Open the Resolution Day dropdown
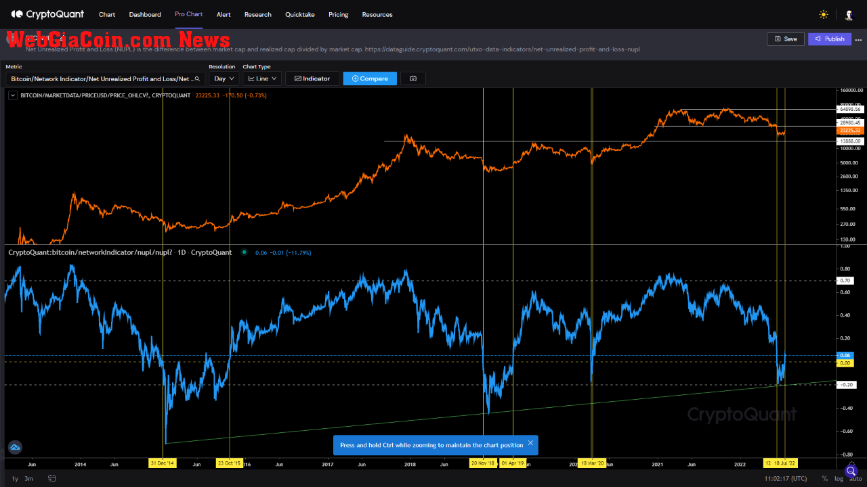Screen dimensions: 867x487 (x=223, y=78)
